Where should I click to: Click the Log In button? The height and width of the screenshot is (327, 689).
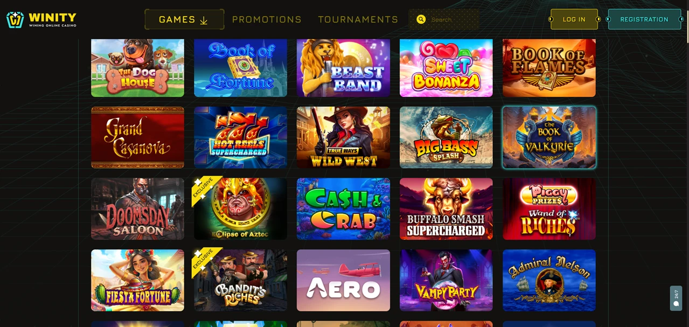[574, 19]
